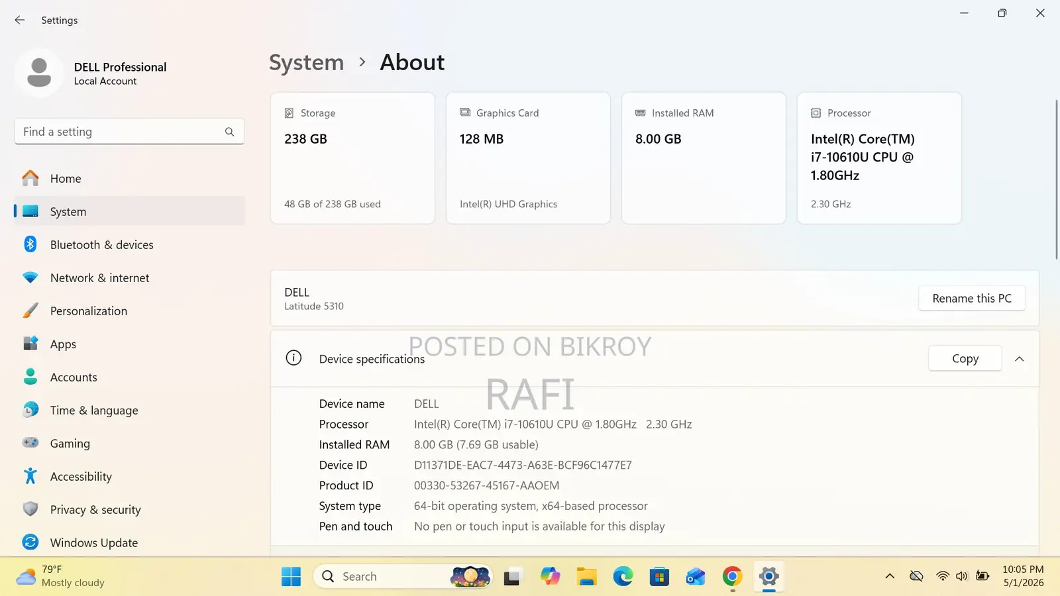Image resolution: width=1060 pixels, height=596 pixels.
Task: Open Accessibility settings
Action: [x=129, y=476]
